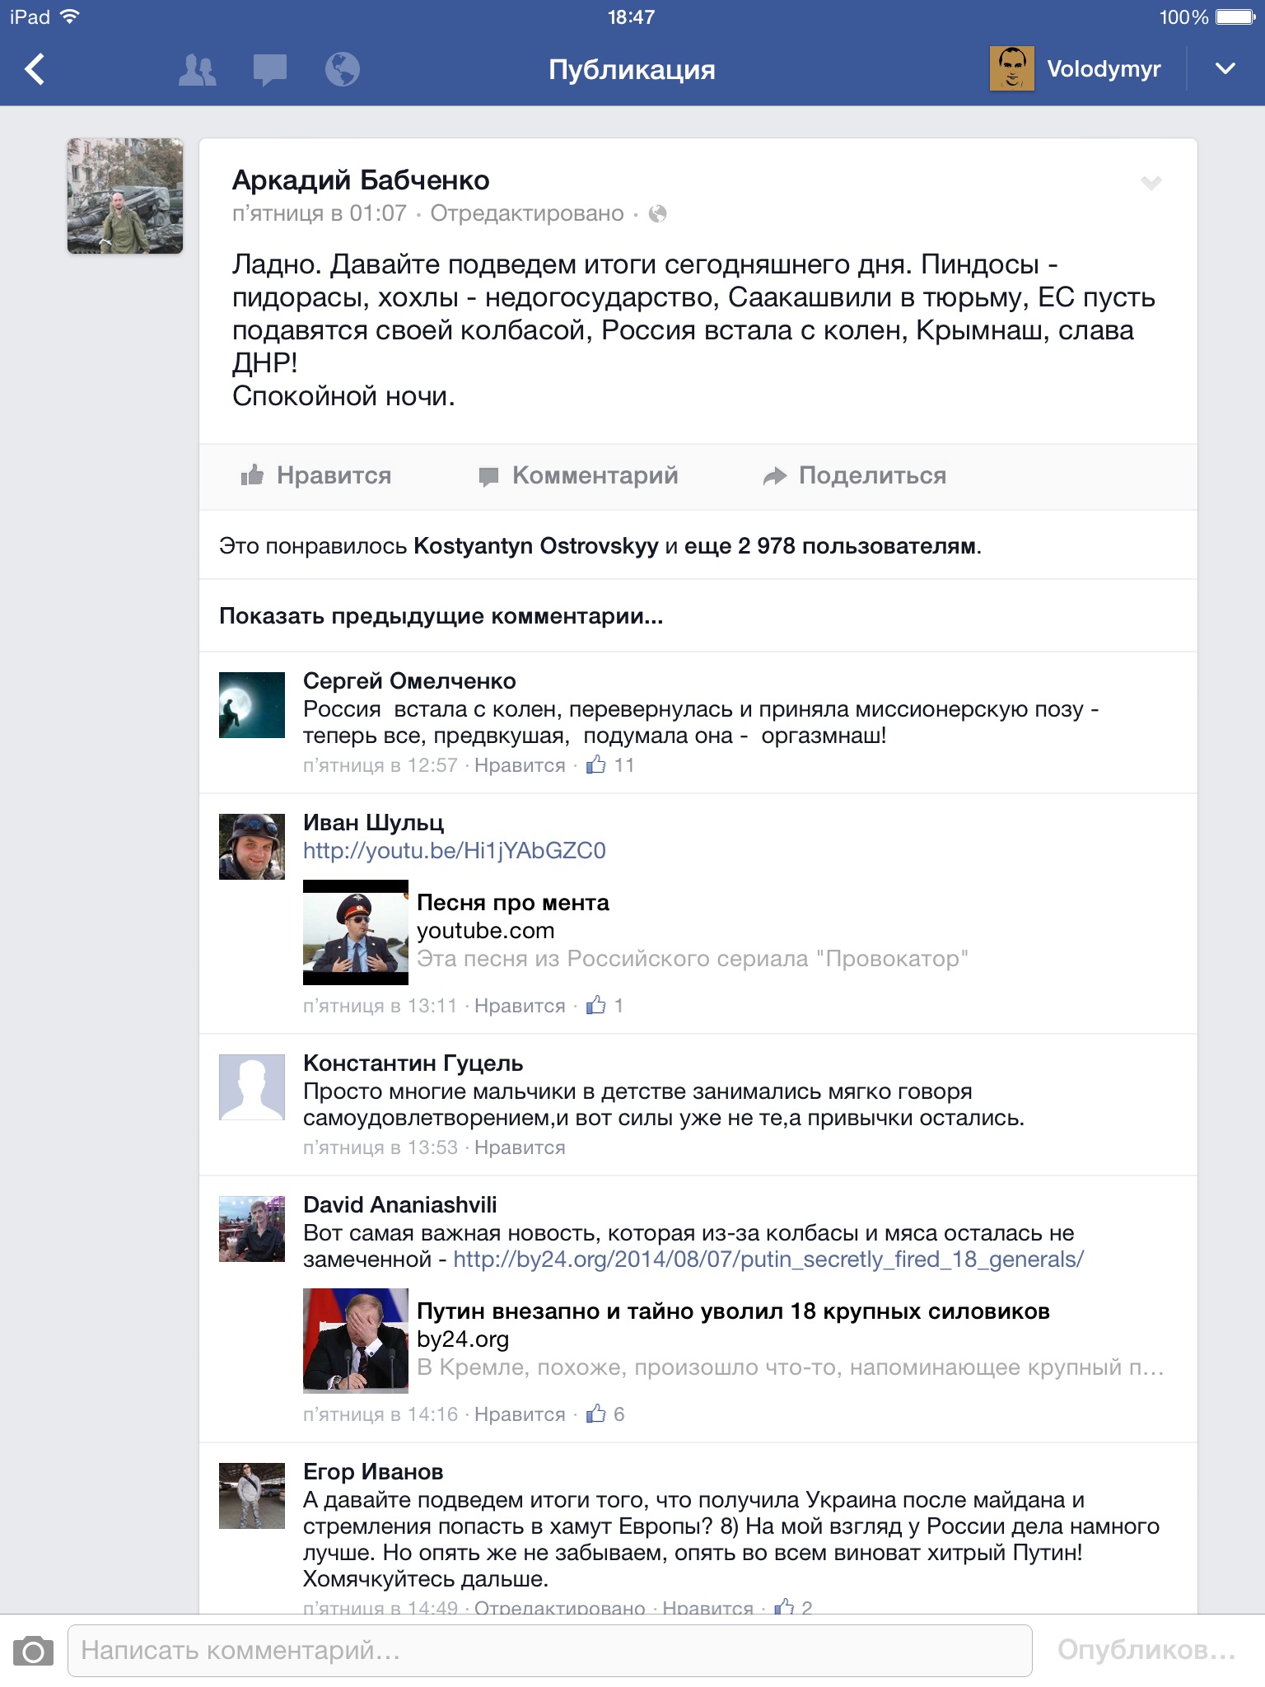Tap the back arrow in header
The width and height of the screenshot is (1265, 1687).
tap(35, 69)
